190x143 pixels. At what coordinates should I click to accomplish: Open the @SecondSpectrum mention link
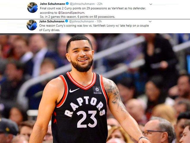pyautogui.click(x=72, y=13)
